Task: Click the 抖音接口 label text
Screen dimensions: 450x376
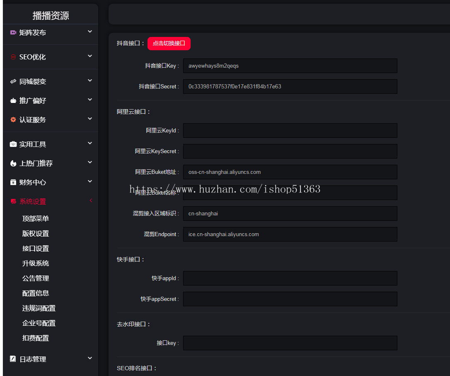Action: click(131, 44)
